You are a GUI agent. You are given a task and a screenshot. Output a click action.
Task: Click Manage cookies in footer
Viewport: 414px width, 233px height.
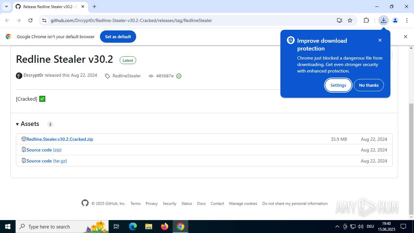(x=243, y=204)
